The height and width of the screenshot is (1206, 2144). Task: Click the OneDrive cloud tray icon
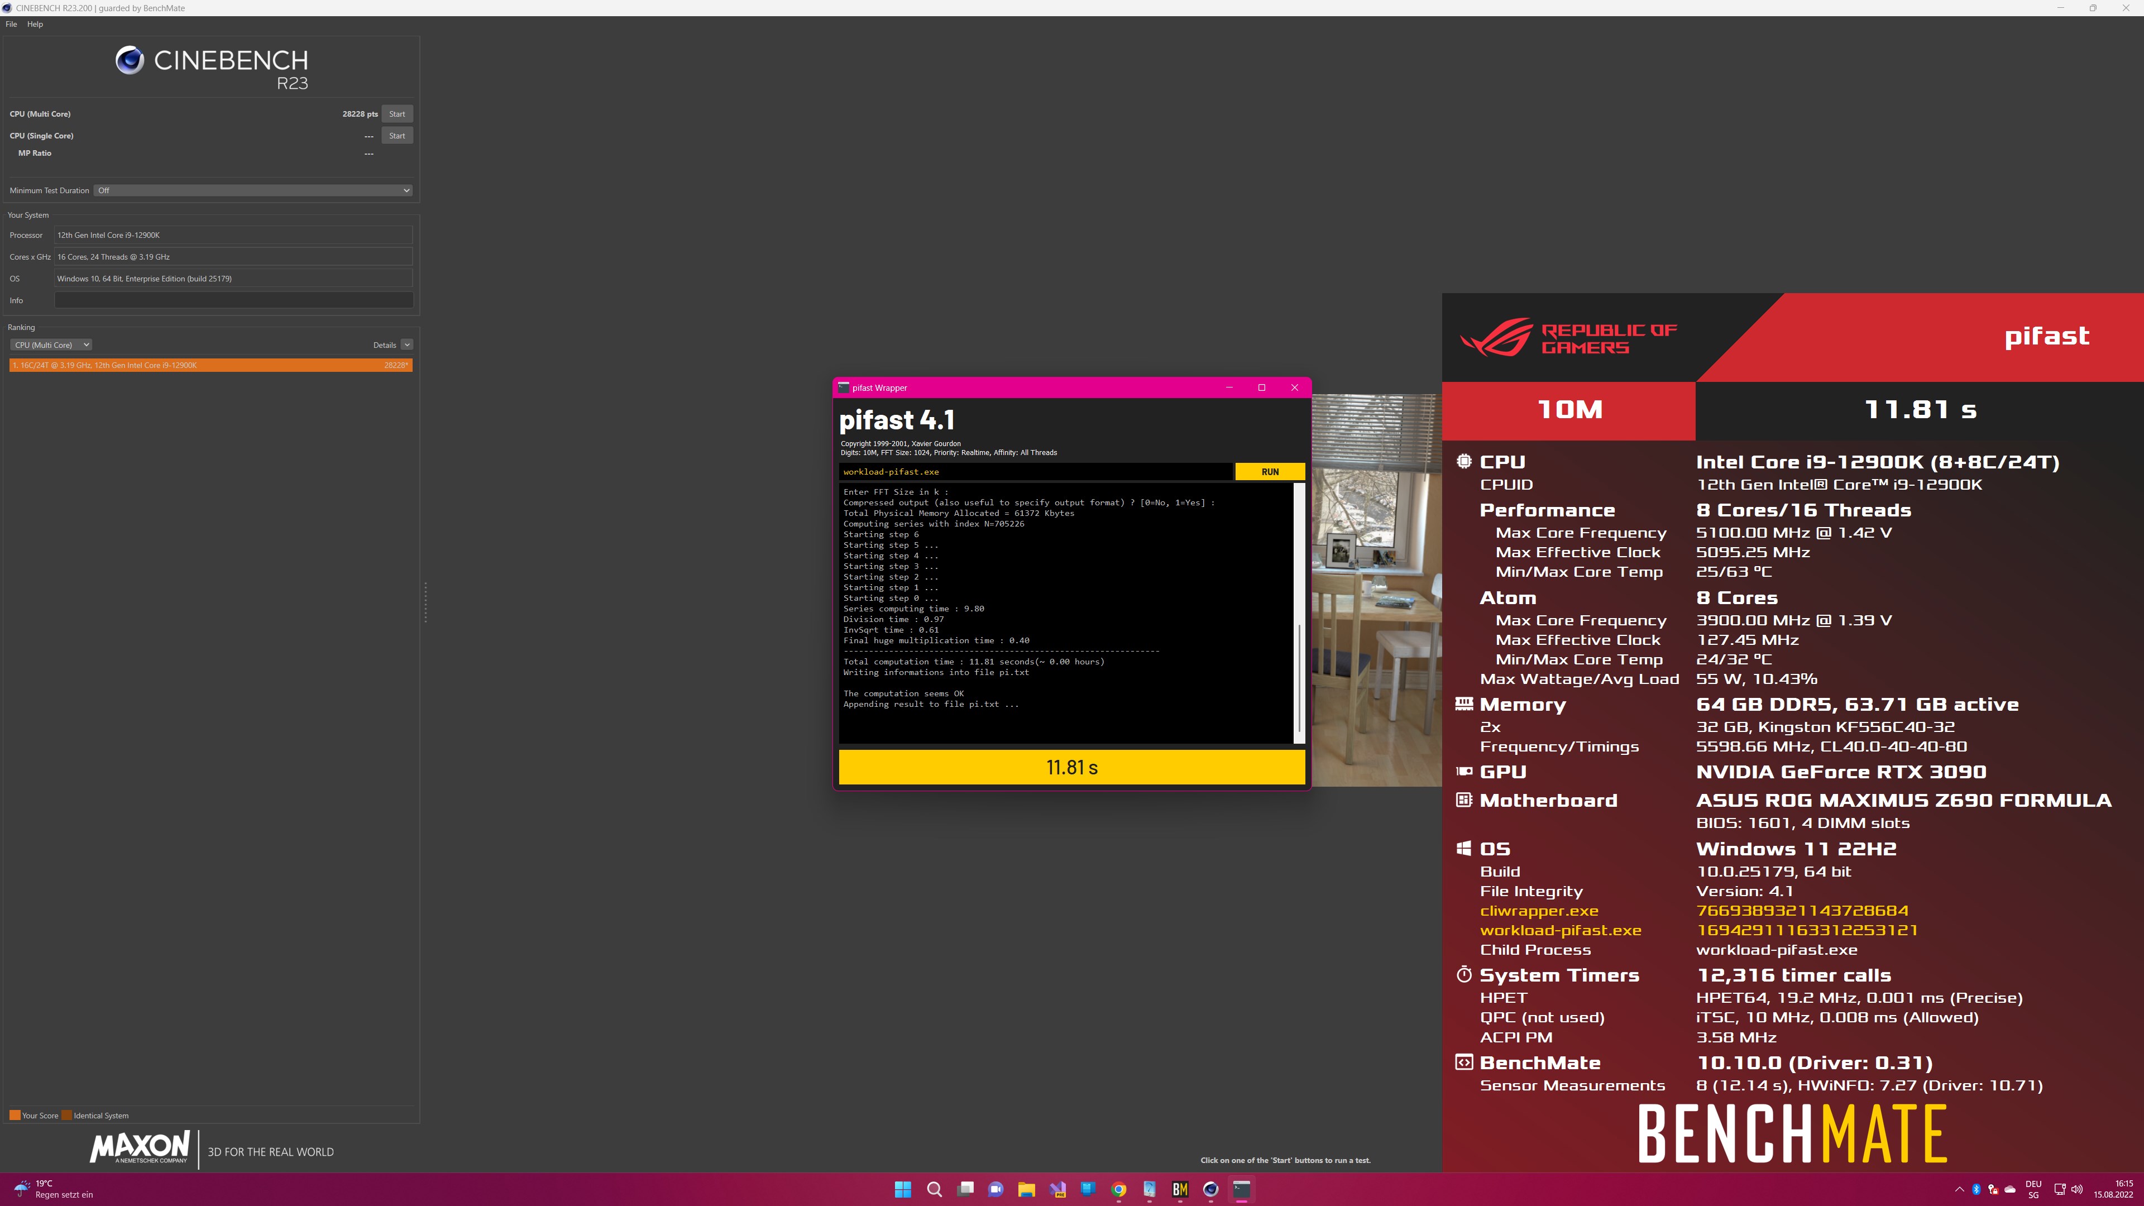[x=2010, y=1189]
